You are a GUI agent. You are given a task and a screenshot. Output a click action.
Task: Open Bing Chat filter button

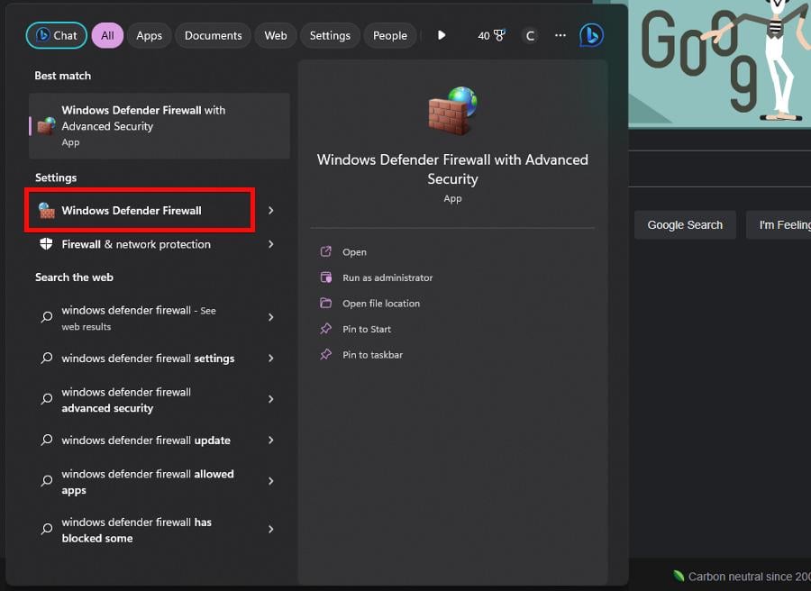(57, 36)
